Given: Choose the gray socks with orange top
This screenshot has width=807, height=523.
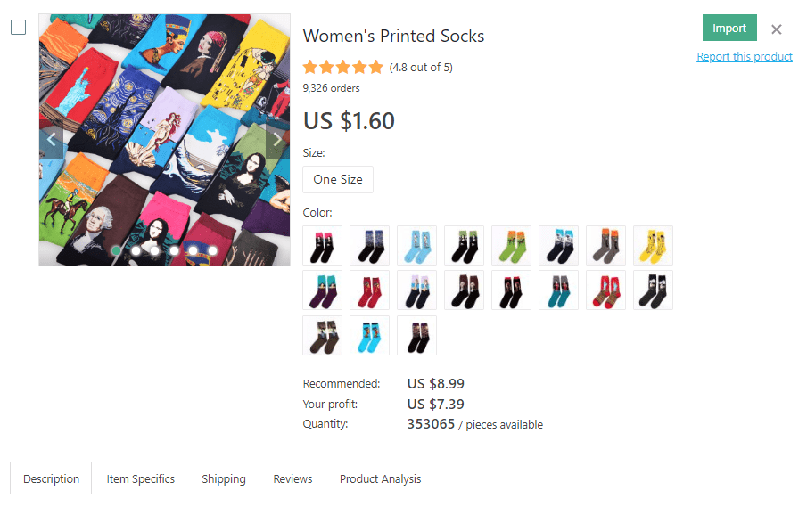Looking at the screenshot, I should 606,245.
